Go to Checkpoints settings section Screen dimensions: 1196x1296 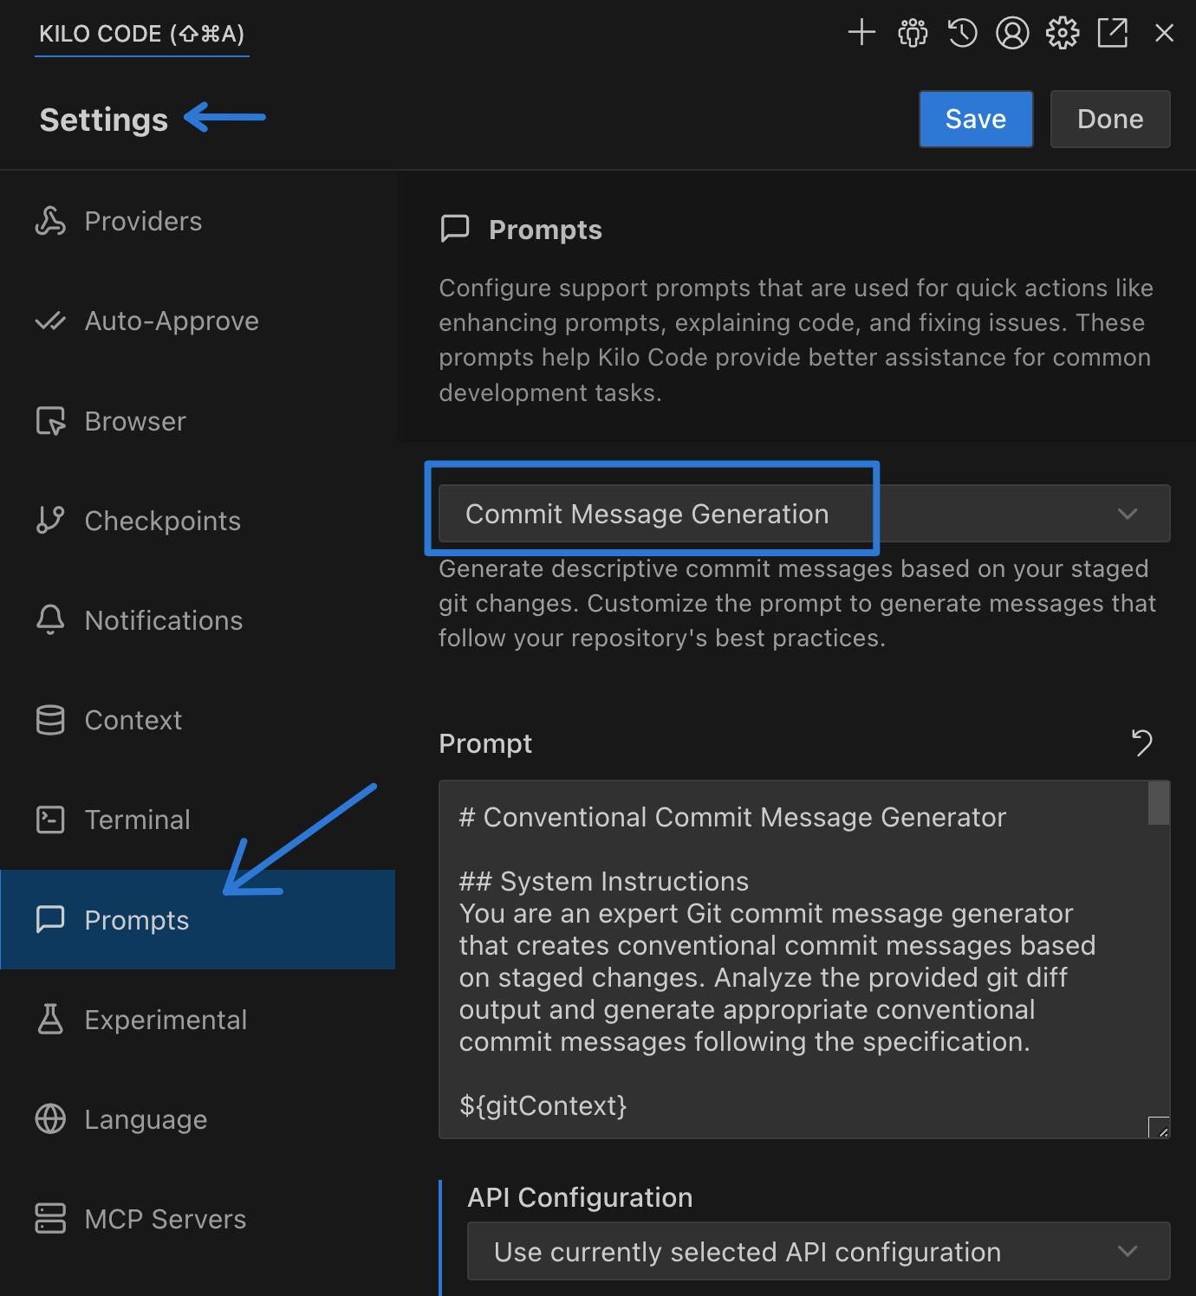click(x=198, y=521)
